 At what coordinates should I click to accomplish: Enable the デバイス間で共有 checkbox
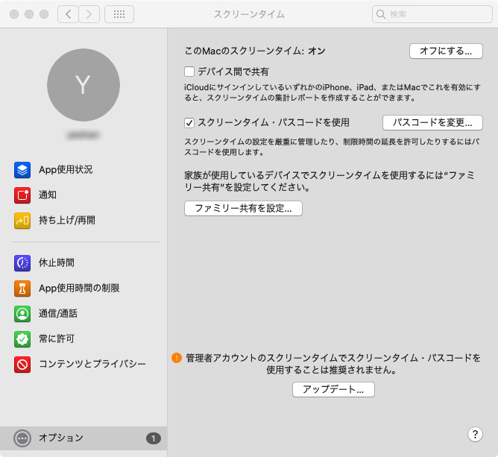[x=189, y=72]
